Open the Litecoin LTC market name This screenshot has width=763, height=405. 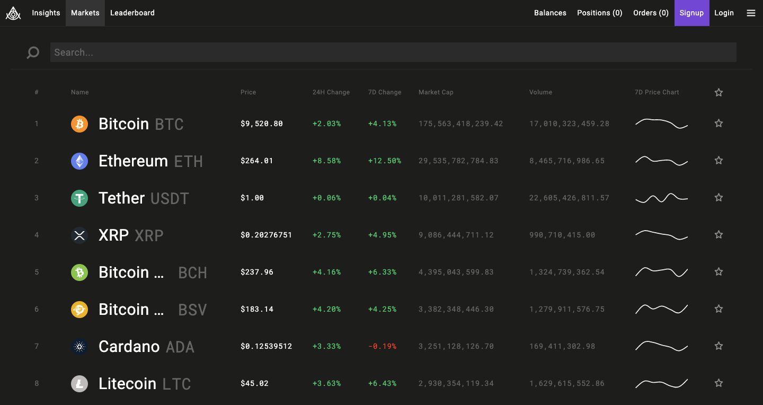(x=145, y=384)
